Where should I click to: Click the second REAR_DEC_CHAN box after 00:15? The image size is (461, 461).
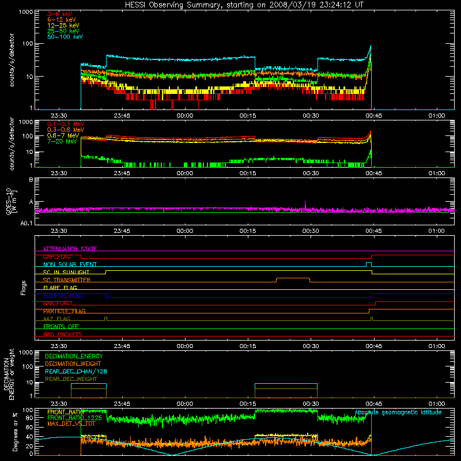point(286,386)
